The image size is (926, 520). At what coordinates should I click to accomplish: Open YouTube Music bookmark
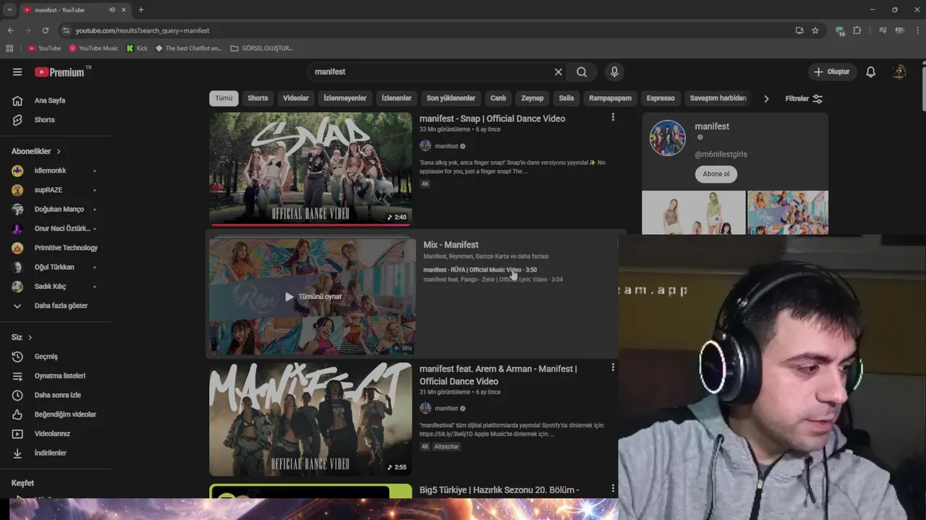[x=93, y=48]
